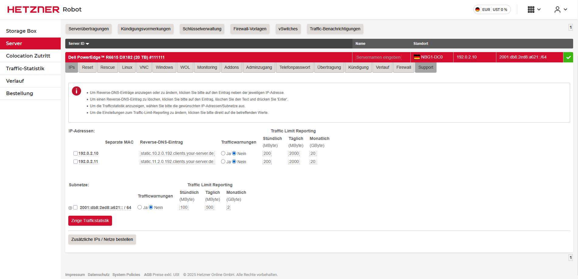Go to Storage Box in sidebar
This screenshot has width=578, height=279.
click(x=21, y=31)
